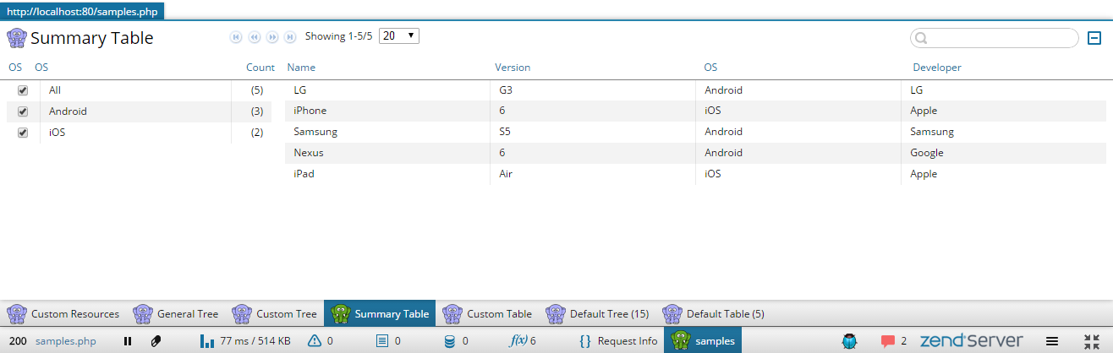Screen dimensions: 1113x353
Task: Select the Samsung name cell
Action: [389, 132]
